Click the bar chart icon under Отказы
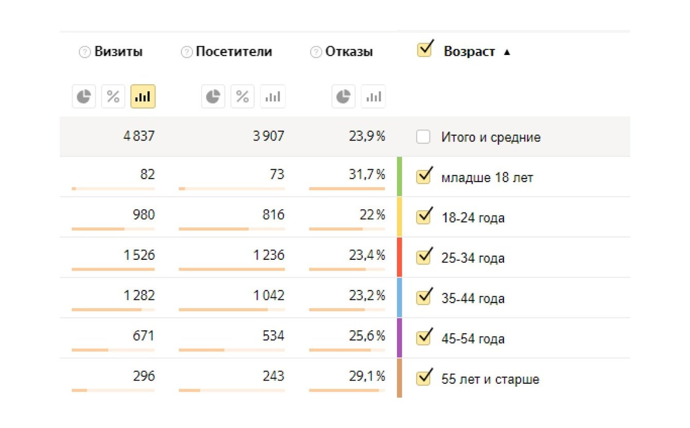The image size is (690, 428). click(373, 97)
